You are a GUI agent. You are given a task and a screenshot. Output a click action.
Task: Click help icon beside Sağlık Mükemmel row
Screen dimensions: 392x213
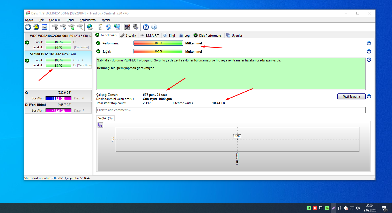click(369, 51)
